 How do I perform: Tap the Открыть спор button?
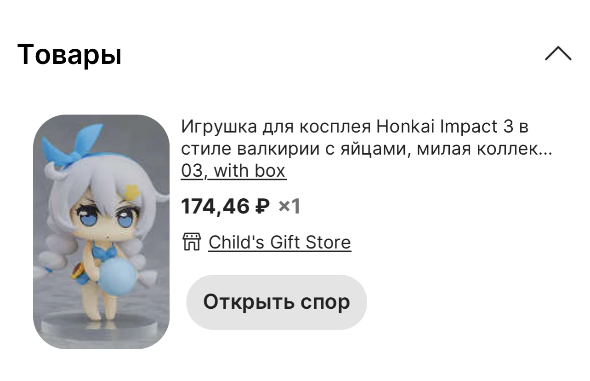[x=276, y=302]
